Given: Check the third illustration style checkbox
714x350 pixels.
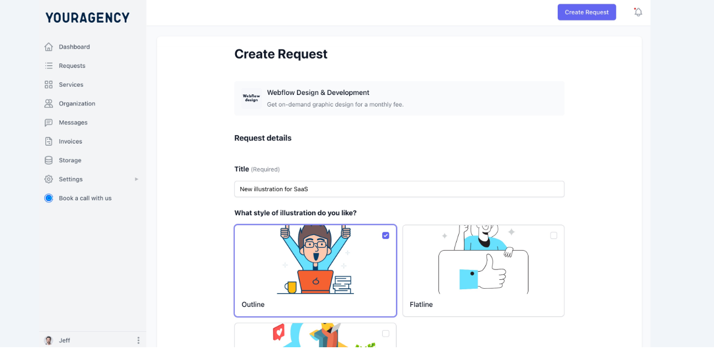Looking at the screenshot, I should 385,333.
